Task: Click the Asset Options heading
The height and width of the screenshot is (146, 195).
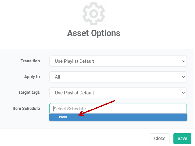Action: [x=94, y=33]
